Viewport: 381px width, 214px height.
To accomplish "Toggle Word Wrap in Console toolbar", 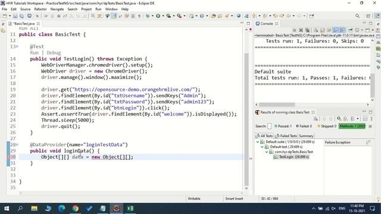I will click(x=329, y=30).
